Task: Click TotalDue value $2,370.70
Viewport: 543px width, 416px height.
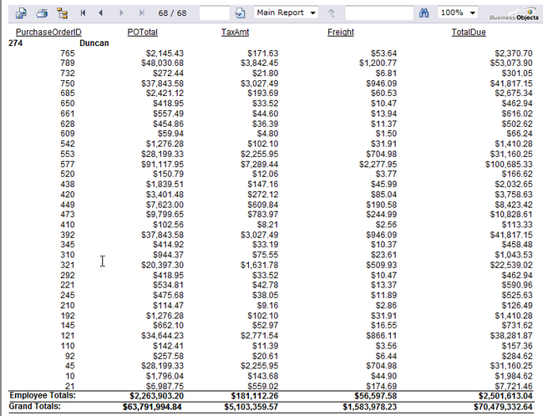Action: pyautogui.click(x=514, y=53)
